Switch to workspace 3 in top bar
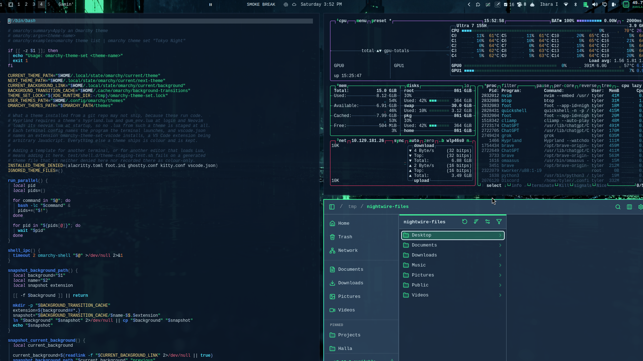The width and height of the screenshot is (643, 361). click(34, 5)
